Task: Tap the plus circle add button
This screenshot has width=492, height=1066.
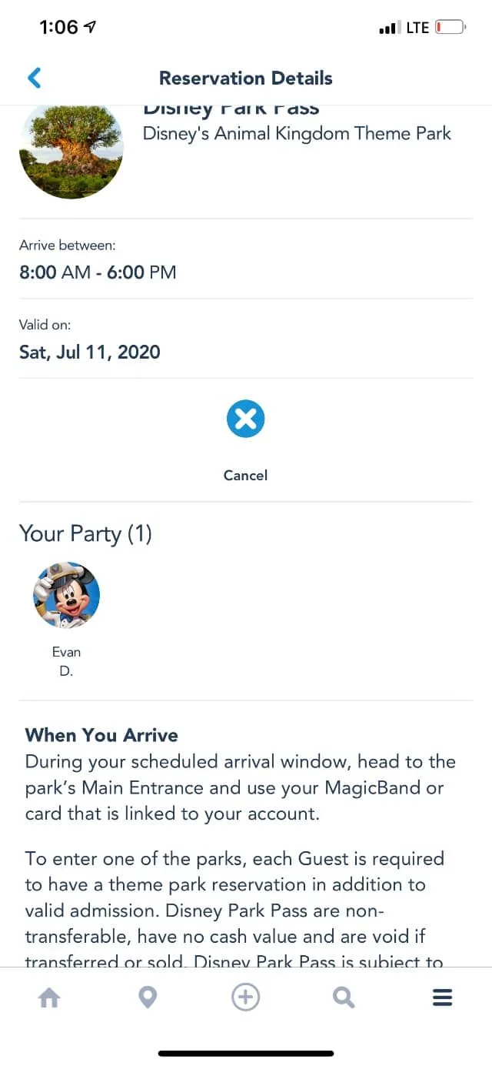Action: click(x=246, y=998)
